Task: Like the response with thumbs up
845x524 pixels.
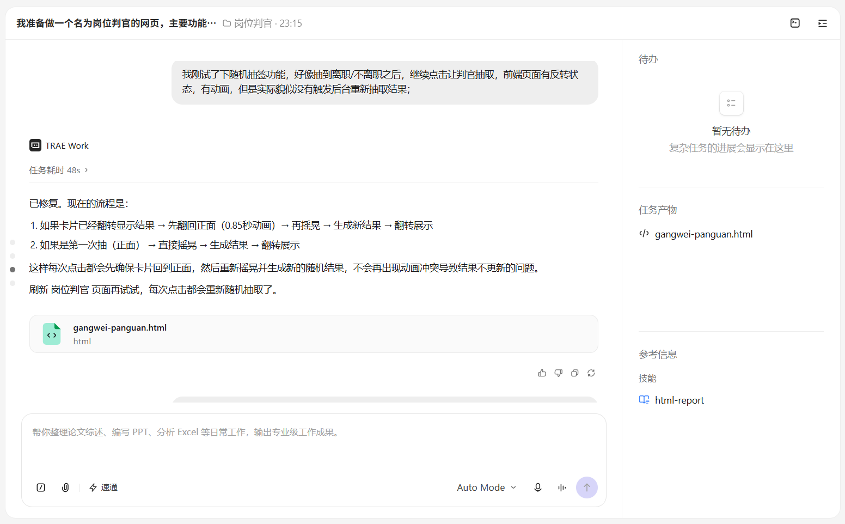Action: 542,373
